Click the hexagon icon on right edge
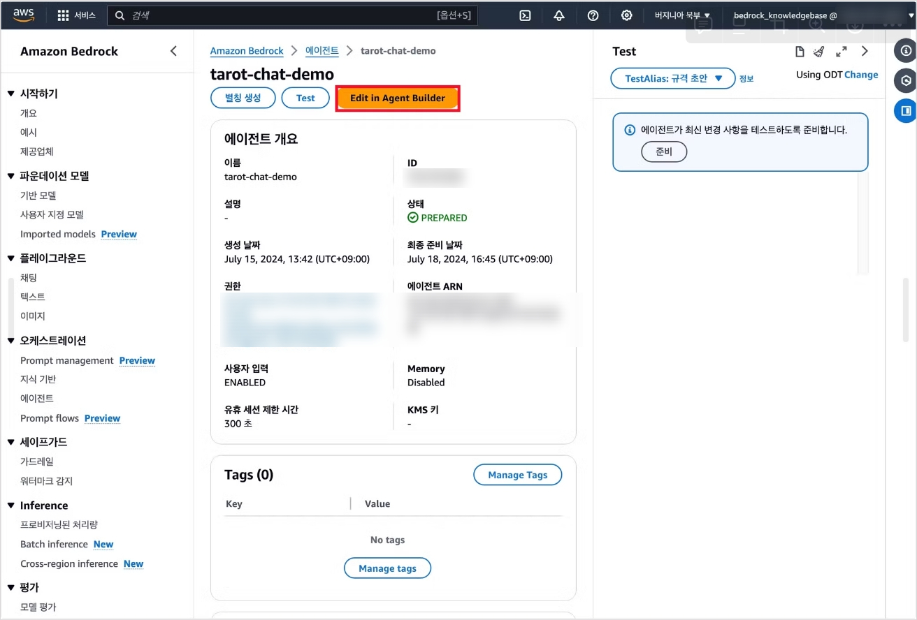 pos(906,80)
